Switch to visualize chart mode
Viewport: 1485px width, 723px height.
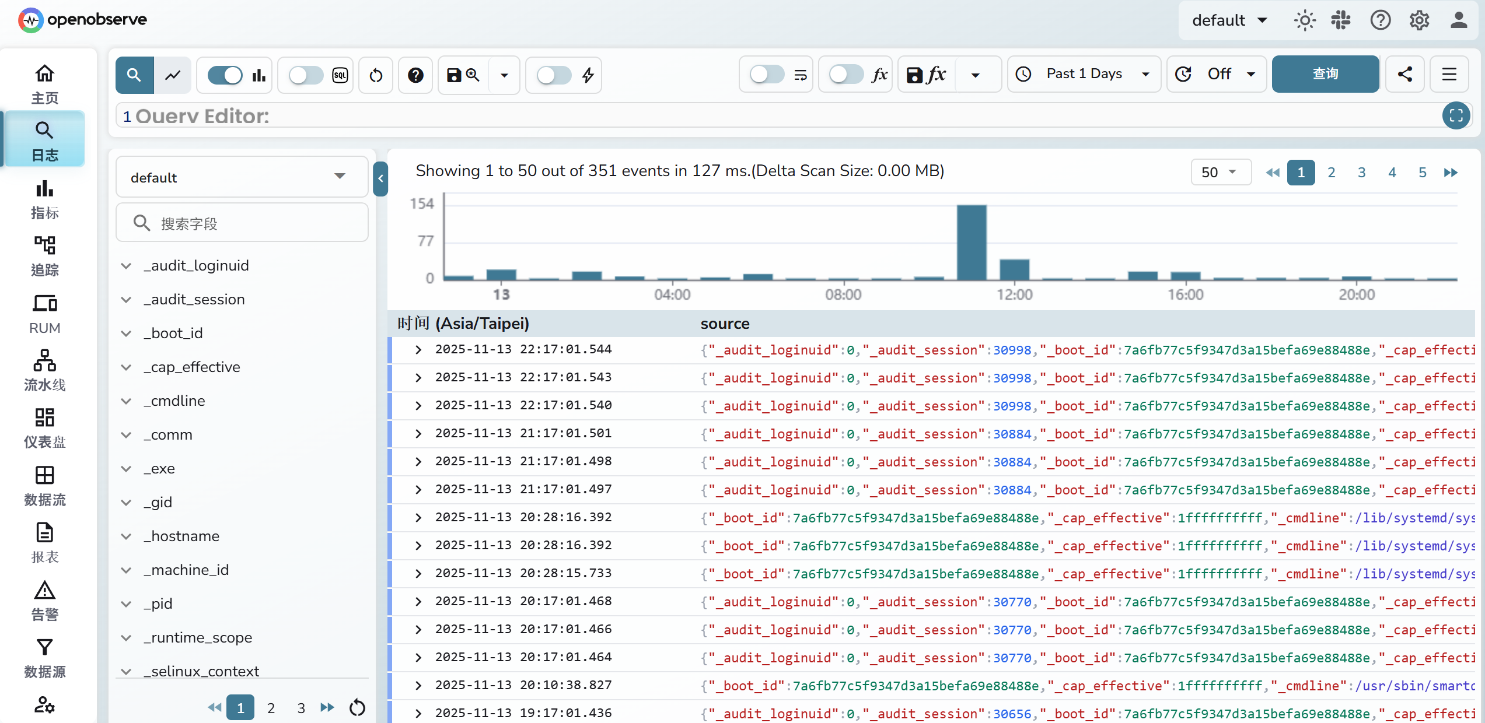pos(173,75)
